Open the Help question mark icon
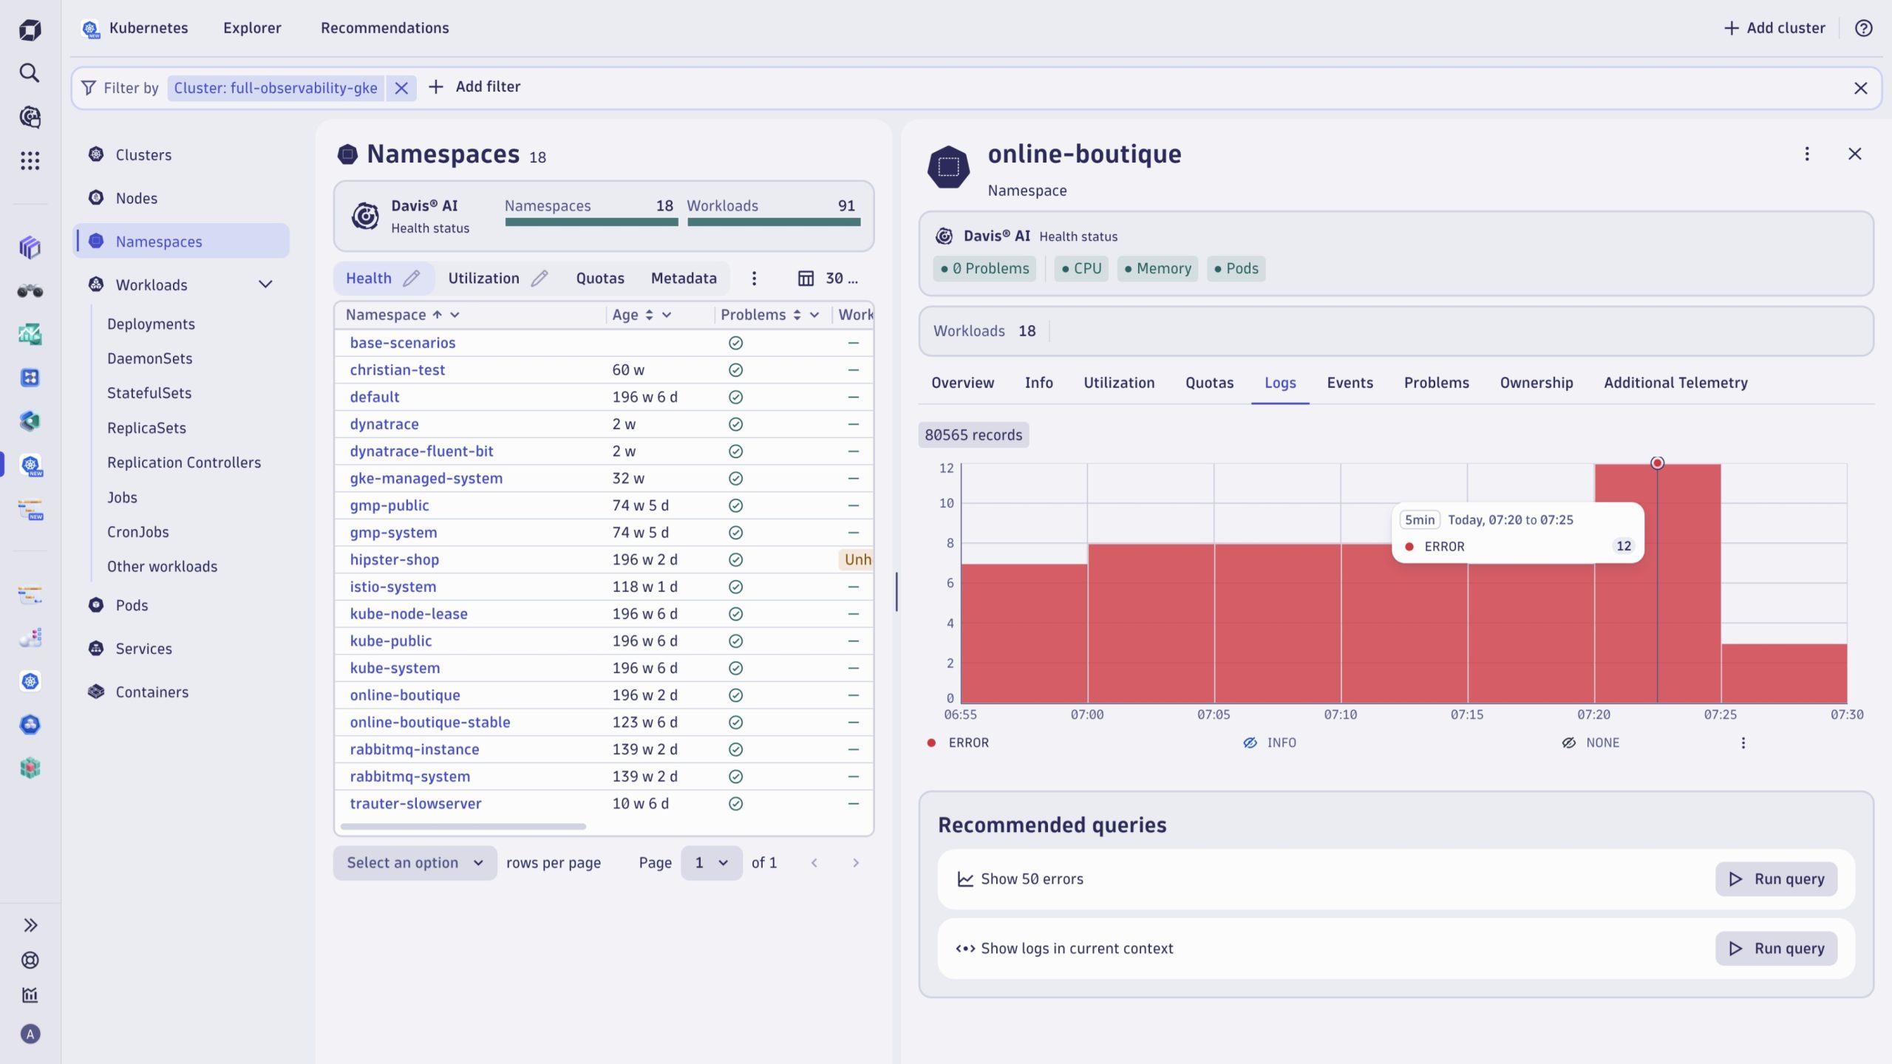Image resolution: width=1892 pixels, height=1064 pixels. [x=1862, y=28]
